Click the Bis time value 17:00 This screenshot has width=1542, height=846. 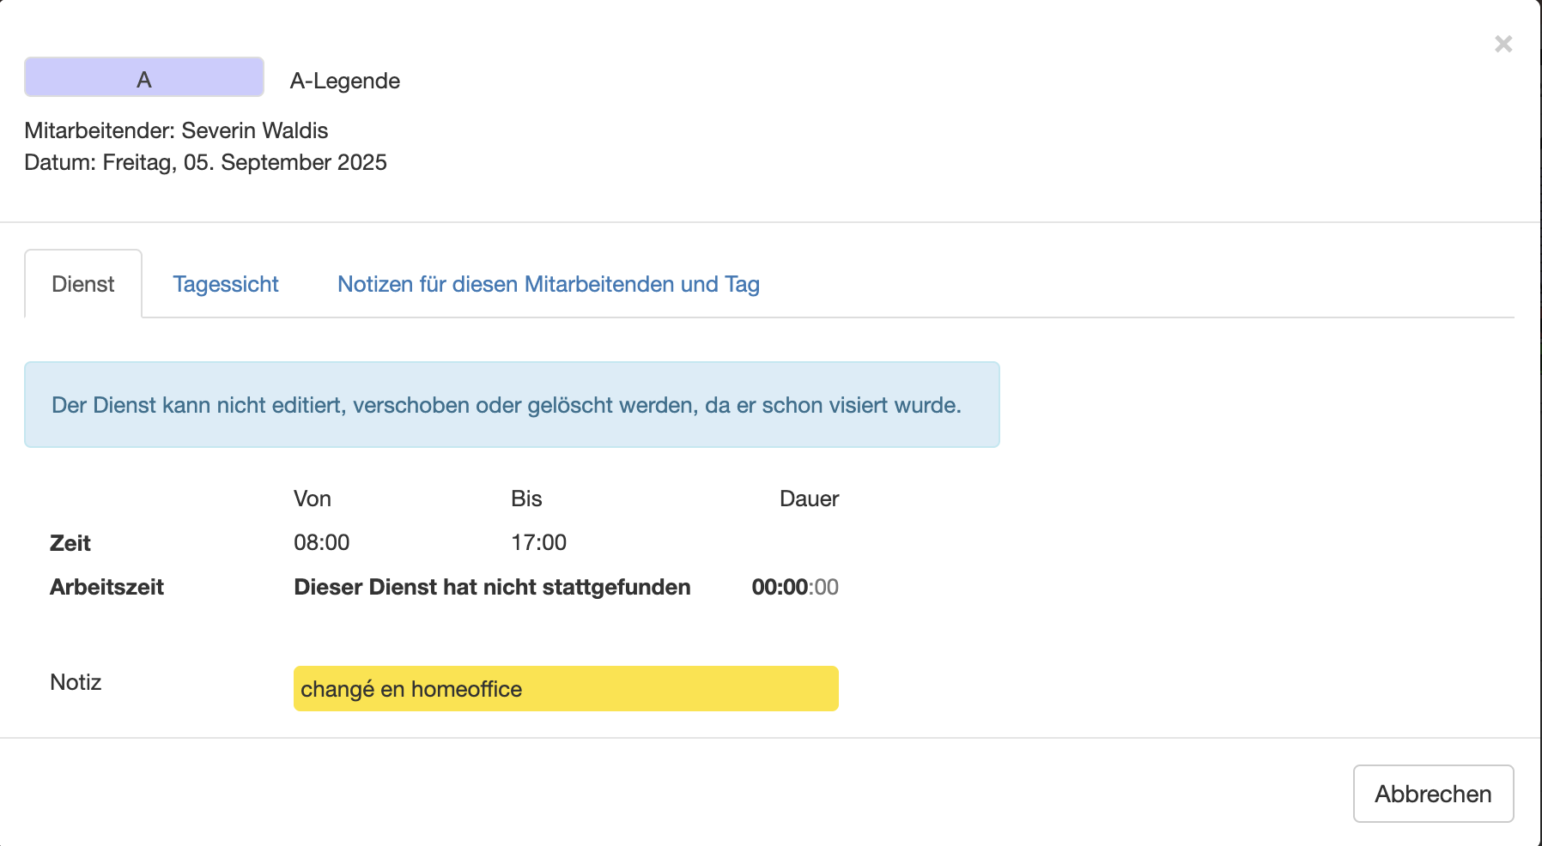(x=539, y=542)
